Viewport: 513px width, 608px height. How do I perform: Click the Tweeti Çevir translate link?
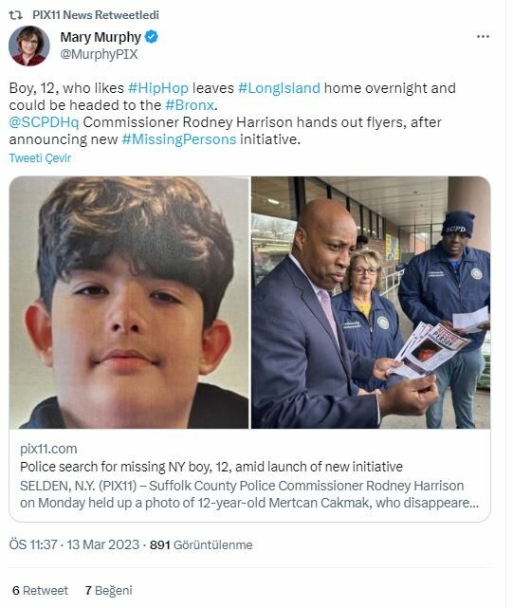coord(40,158)
